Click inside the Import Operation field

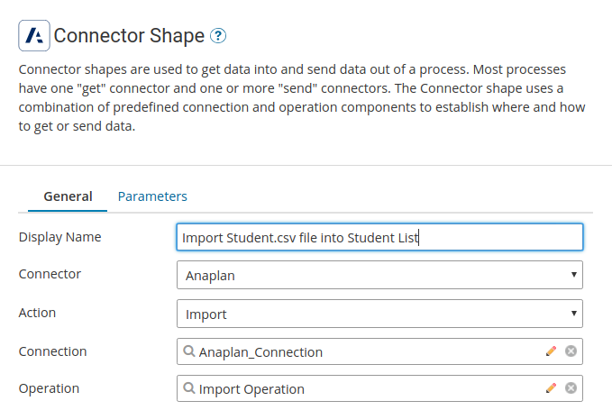tap(361, 388)
